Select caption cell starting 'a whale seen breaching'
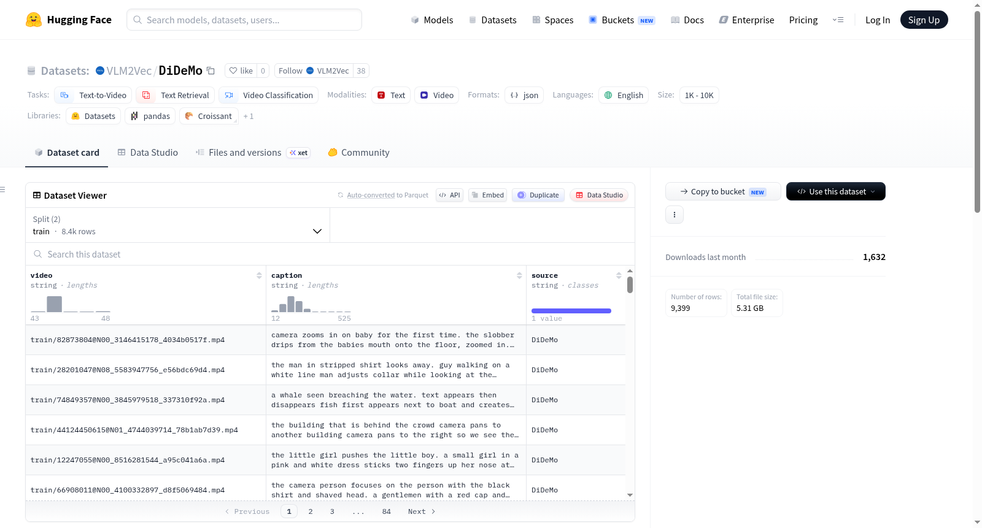Viewport: 982px width, 528px height. click(x=396, y=400)
